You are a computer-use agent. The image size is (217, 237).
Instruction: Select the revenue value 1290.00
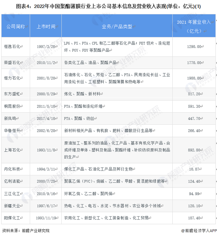pos(194,46)
